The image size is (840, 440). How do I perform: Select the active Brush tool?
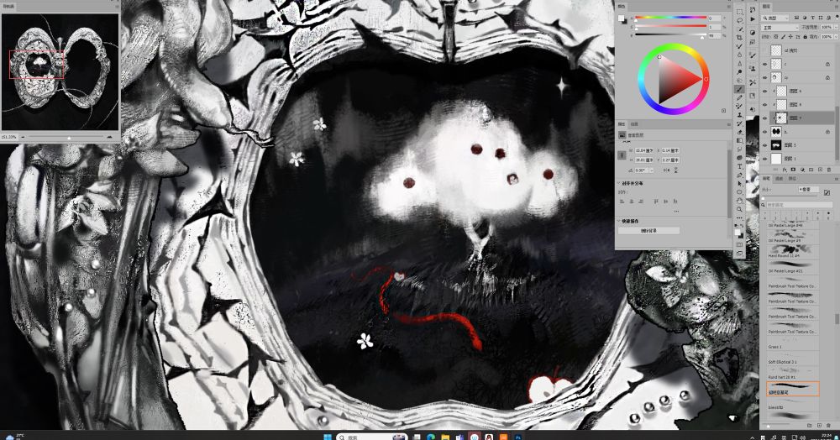[x=739, y=89]
